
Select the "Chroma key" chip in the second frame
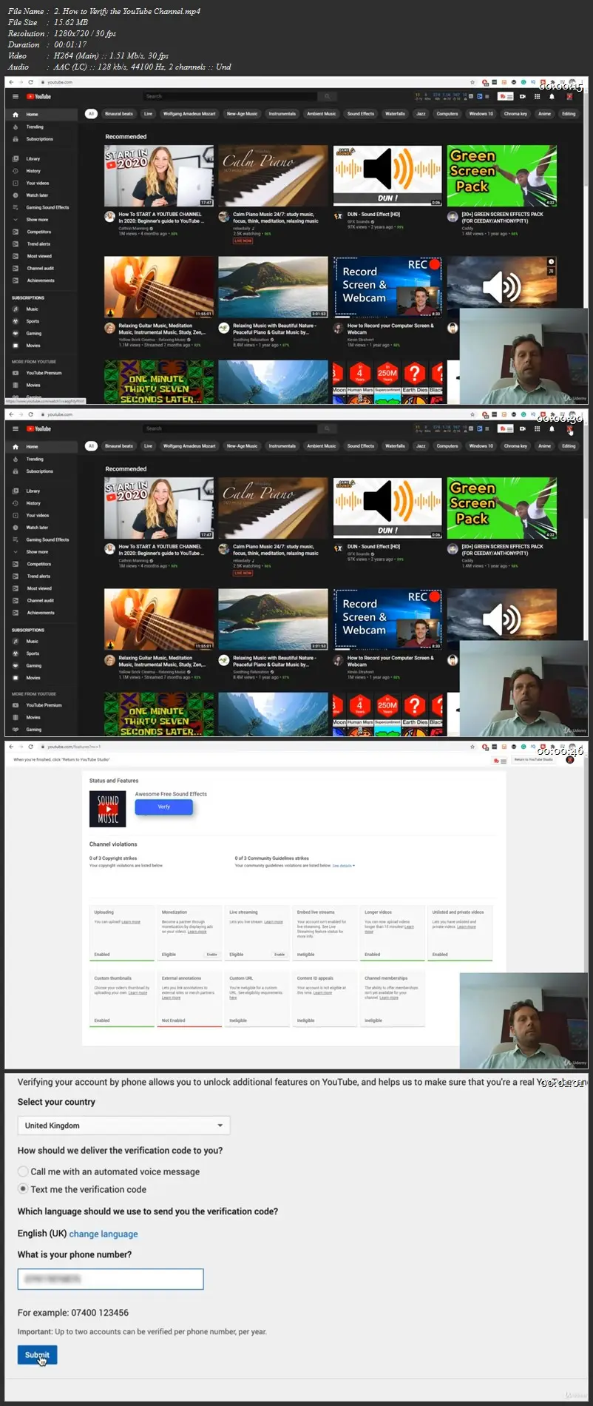pyautogui.click(x=515, y=446)
